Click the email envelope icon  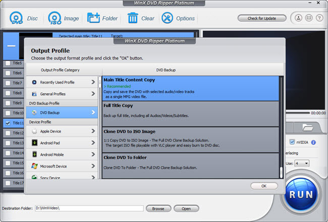click(x=309, y=18)
